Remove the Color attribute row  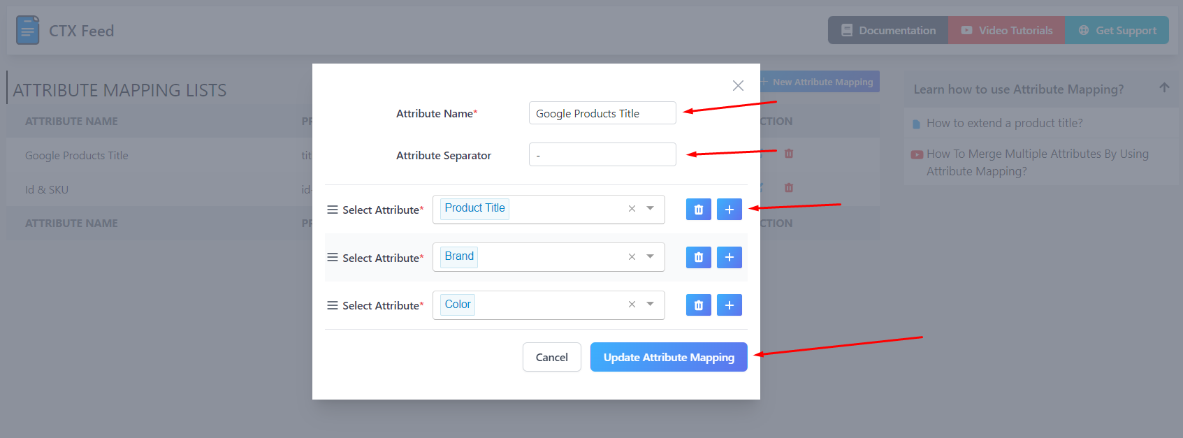click(698, 305)
